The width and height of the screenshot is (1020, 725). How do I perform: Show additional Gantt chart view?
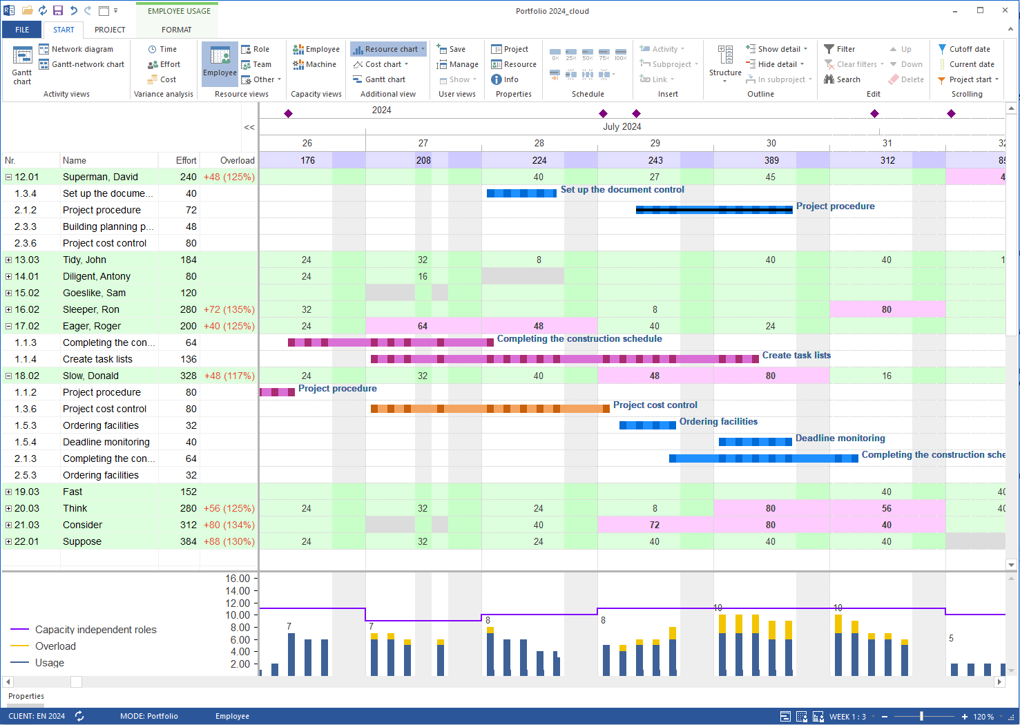click(379, 79)
